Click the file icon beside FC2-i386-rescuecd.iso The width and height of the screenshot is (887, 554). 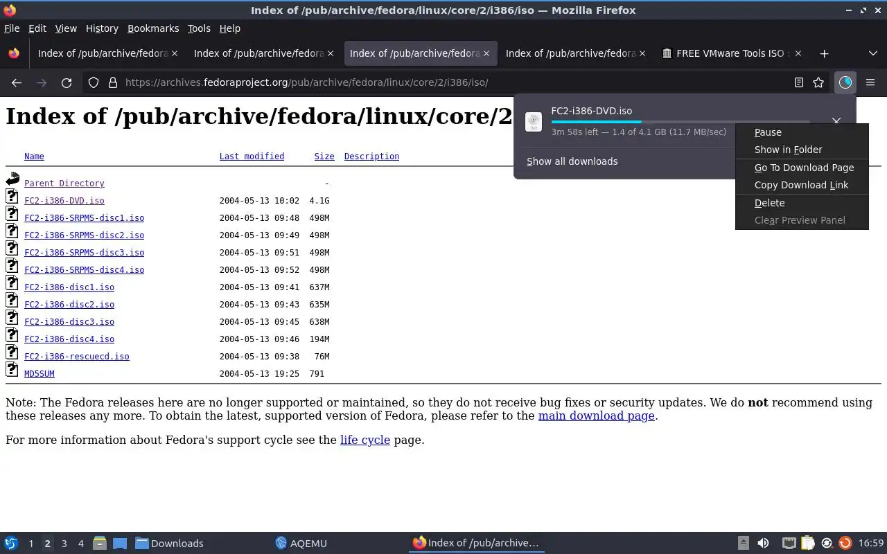pos(12,352)
